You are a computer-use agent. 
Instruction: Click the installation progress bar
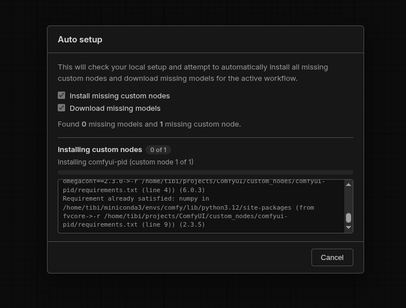point(206,172)
